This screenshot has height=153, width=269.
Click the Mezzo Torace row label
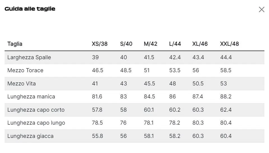coord(25,70)
